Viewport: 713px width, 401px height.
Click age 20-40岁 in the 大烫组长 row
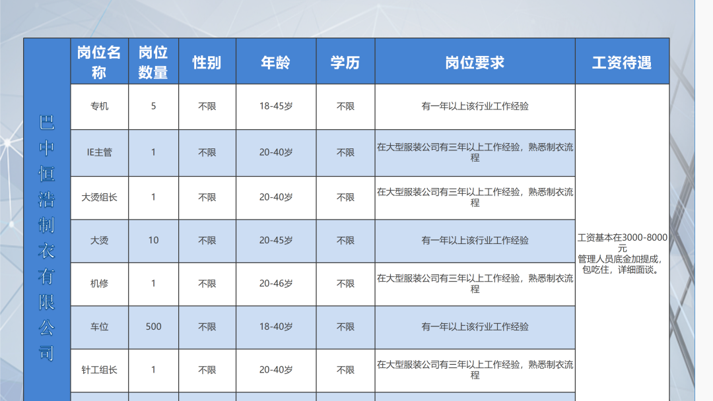click(275, 198)
